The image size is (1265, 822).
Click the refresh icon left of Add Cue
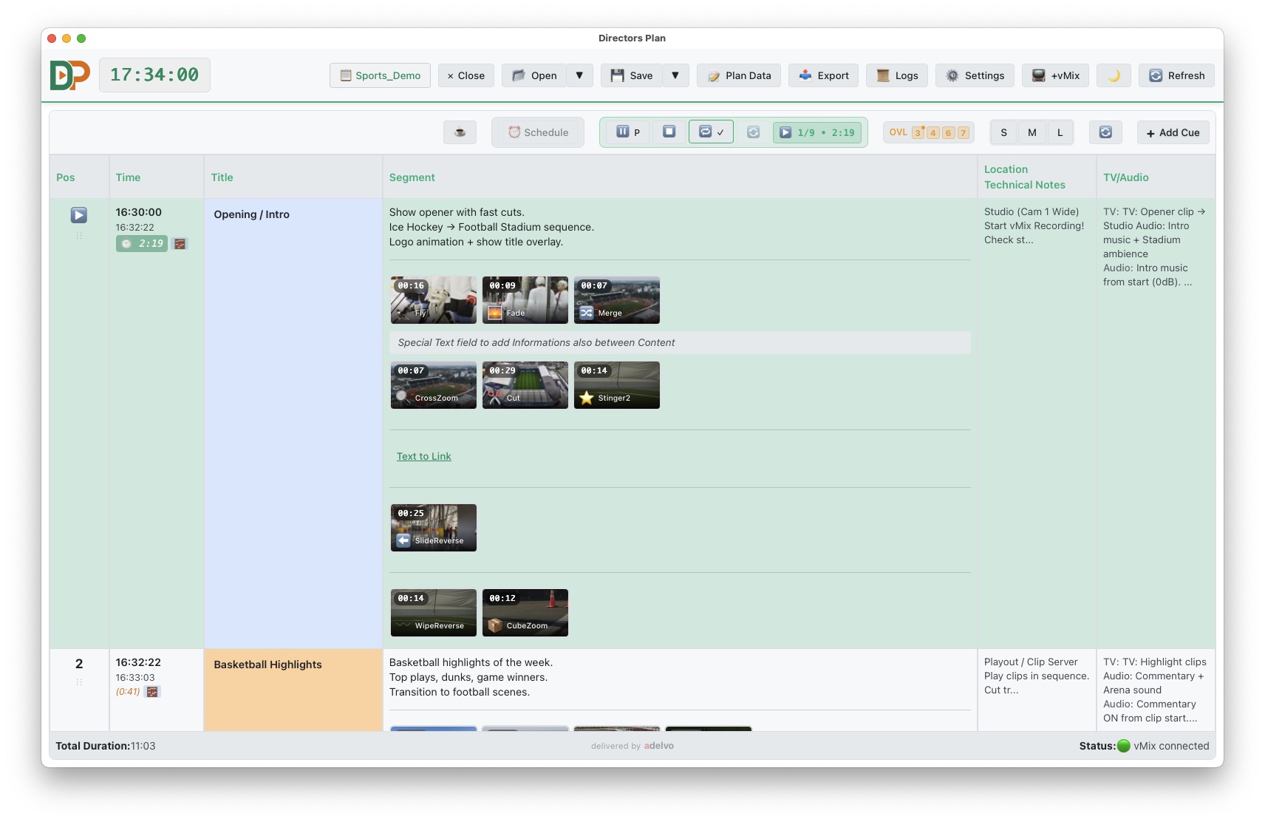tap(1106, 132)
